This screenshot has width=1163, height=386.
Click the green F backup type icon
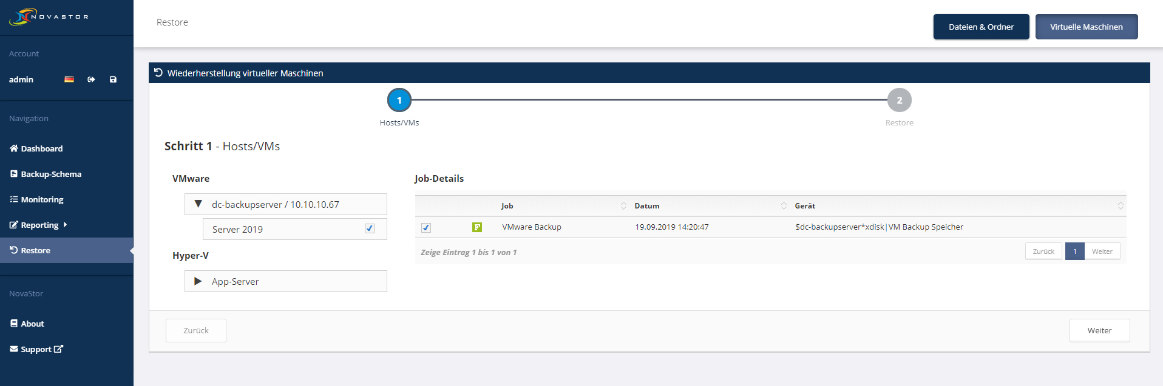point(477,227)
